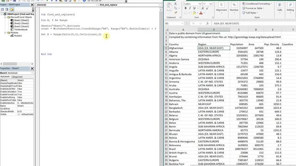296x166 pixels.
Task: Click the Borders icon in Font group
Action: coord(185,13)
